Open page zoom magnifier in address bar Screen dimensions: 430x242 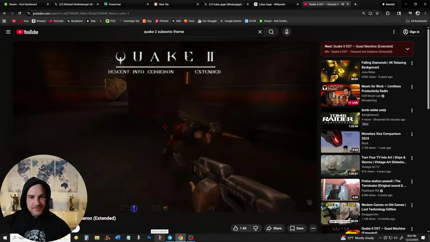363,13
